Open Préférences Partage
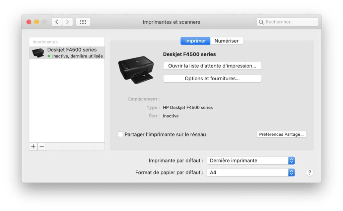343x211 pixels. point(281,134)
